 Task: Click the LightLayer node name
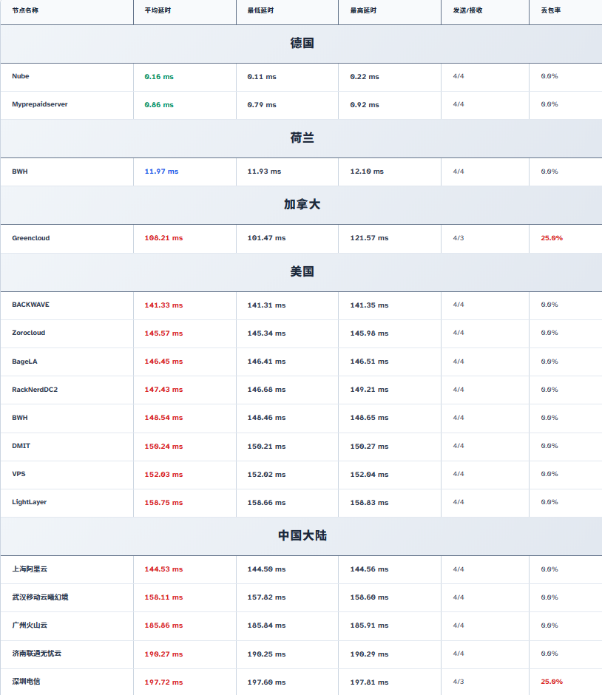click(30, 502)
